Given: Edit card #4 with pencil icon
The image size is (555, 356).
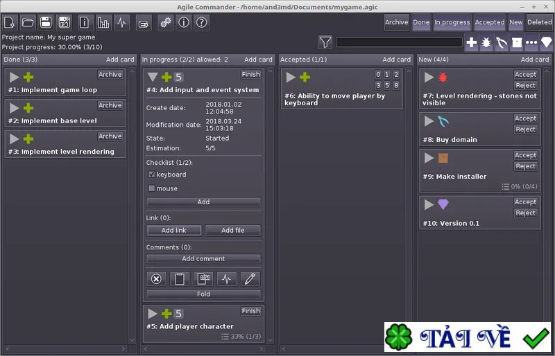Looking at the screenshot, I should [x=250, y=279].
